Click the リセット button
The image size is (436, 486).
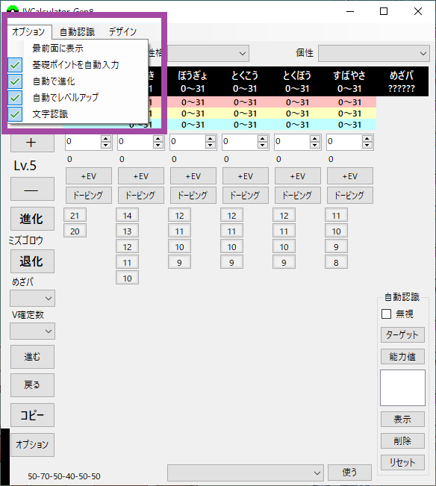coord(402,462)
